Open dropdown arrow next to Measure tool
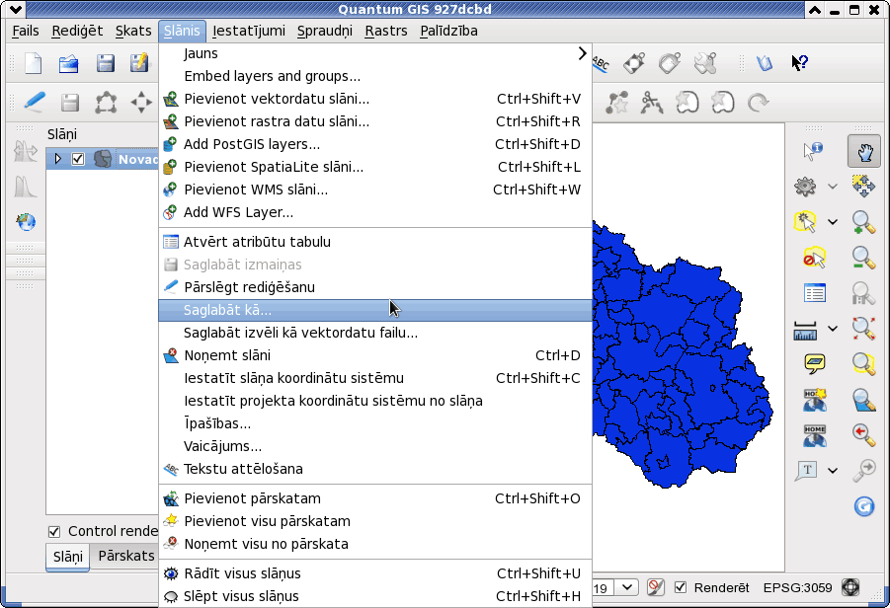 tap(832, 329)
